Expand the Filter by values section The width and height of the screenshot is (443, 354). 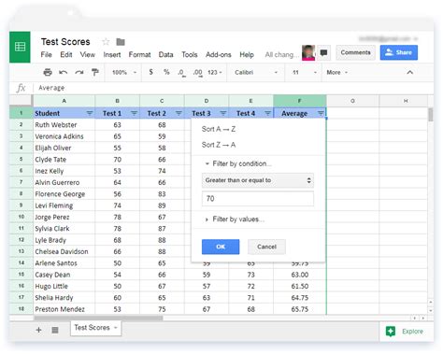click(x=207, y=219)
